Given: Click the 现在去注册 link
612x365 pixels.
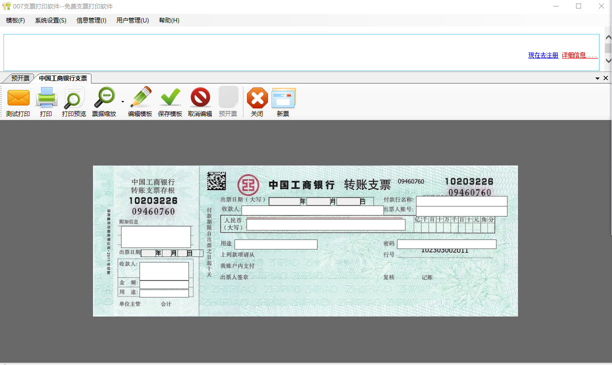Looking at the screenshot, I should 543,55.
